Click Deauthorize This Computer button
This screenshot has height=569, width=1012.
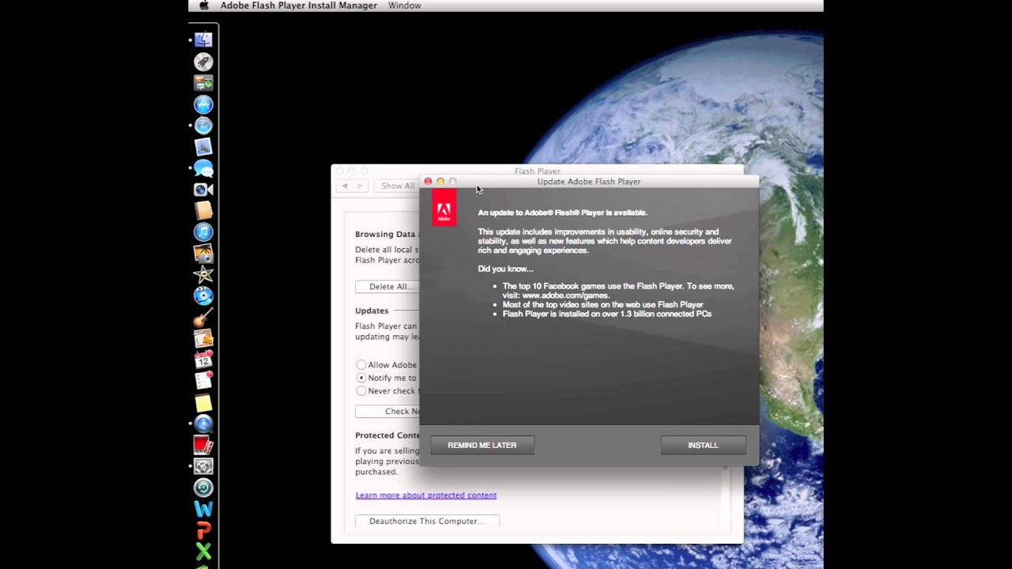[427, 521]
